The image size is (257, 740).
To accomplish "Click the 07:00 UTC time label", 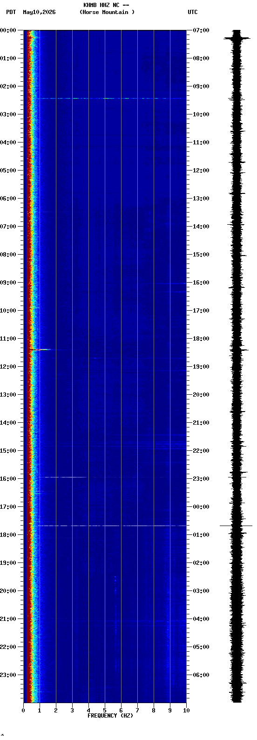I will pyautogui.click(x=201, y=30).
